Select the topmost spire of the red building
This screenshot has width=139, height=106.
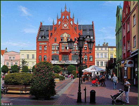[65, 6]
